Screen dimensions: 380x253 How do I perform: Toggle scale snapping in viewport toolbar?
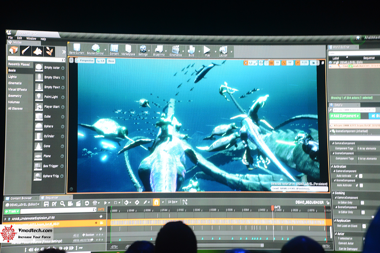click(x=298, y=63)
